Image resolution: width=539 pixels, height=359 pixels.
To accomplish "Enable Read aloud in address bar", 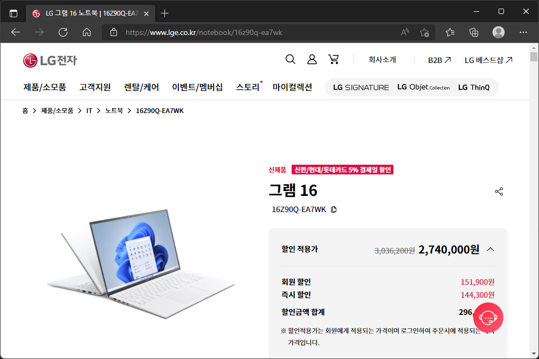I will click(405, 32).
